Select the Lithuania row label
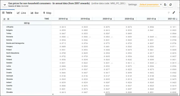Image resolution: width=180 pixels, height=96 pixels. 10,27
